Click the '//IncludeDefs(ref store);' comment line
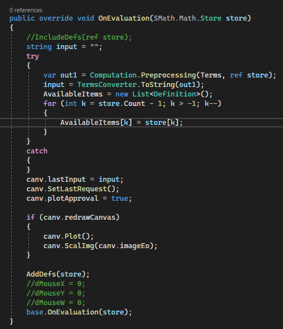 (79, 37)
